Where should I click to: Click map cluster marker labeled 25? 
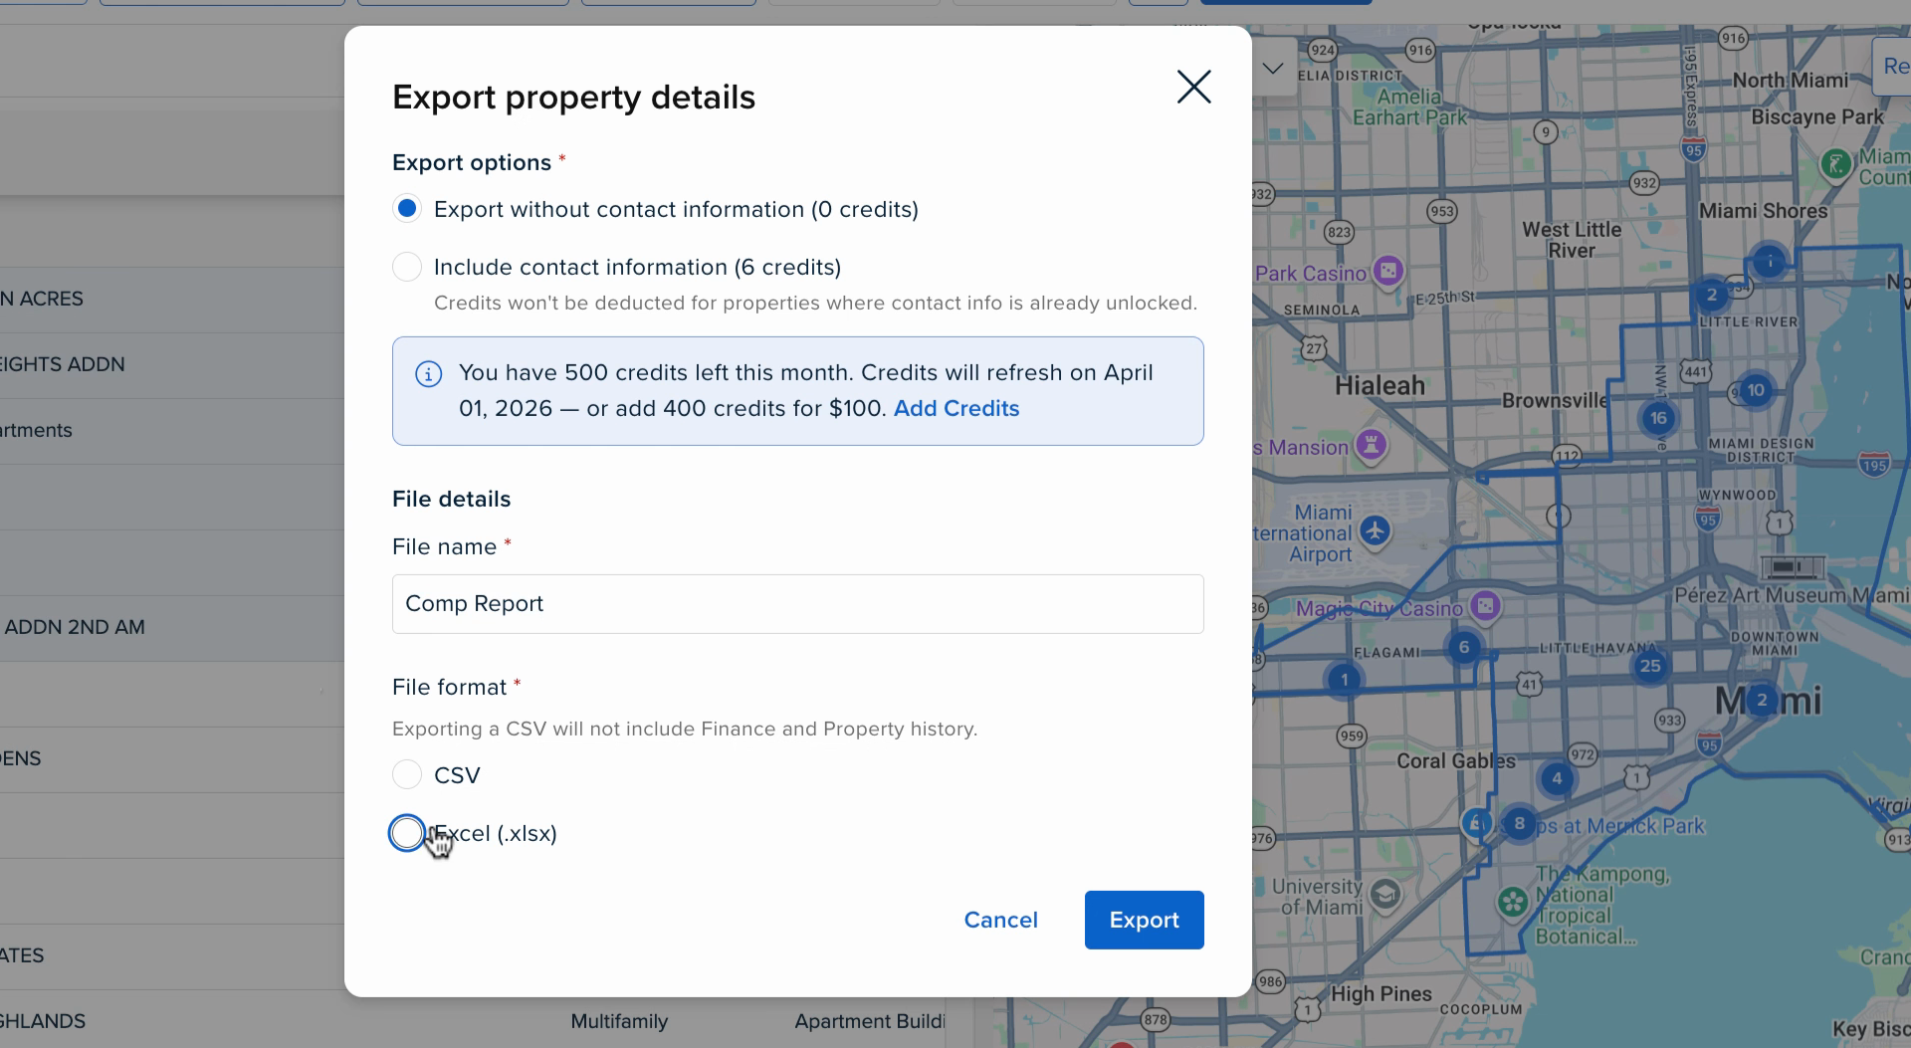pos(1650,666)
